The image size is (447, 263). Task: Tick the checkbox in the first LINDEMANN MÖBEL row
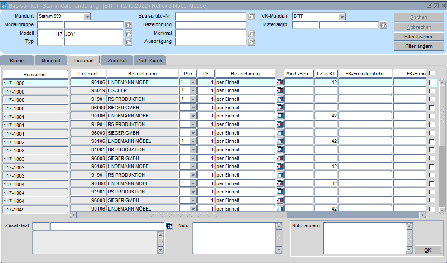pos(432,82)
